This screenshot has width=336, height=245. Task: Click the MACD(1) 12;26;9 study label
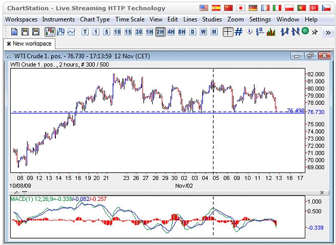[x=59, y=199]
